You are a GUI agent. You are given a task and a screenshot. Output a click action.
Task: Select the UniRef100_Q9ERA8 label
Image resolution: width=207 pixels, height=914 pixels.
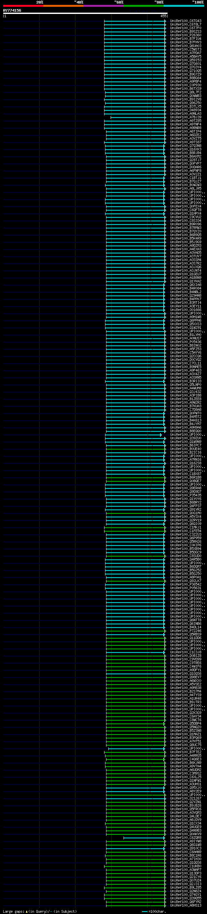point(186,488)
